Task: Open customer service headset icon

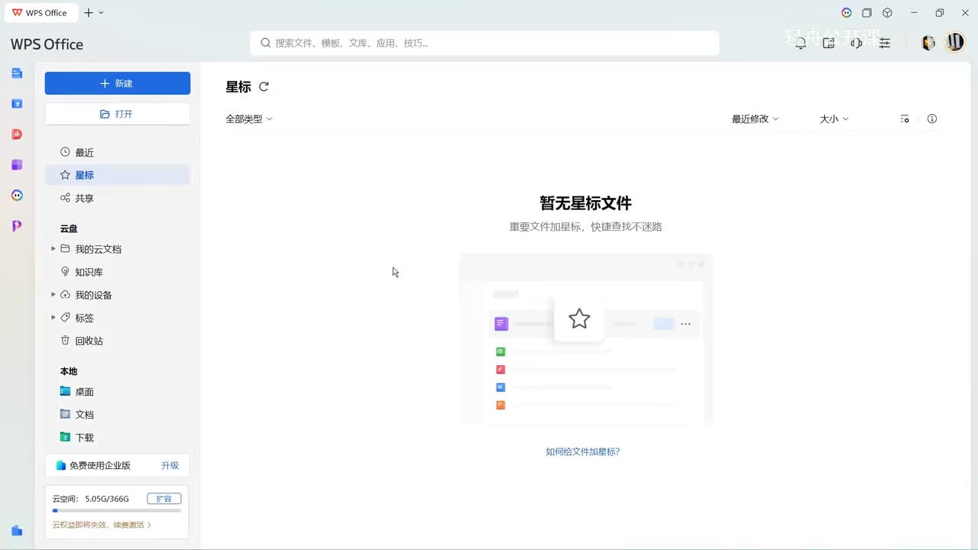Action: click(857, 44)
